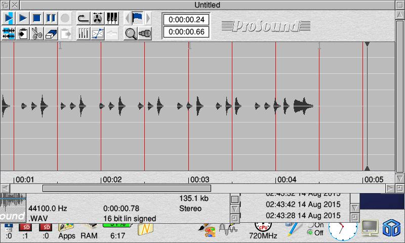Click the fan effect icon

pos(98,19)
